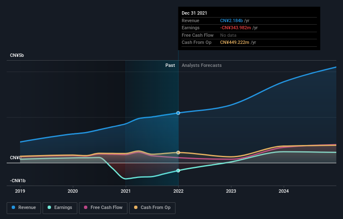Click the 2020 x-axis label
The height and width of the screenshot is (219, 343).
73,191
